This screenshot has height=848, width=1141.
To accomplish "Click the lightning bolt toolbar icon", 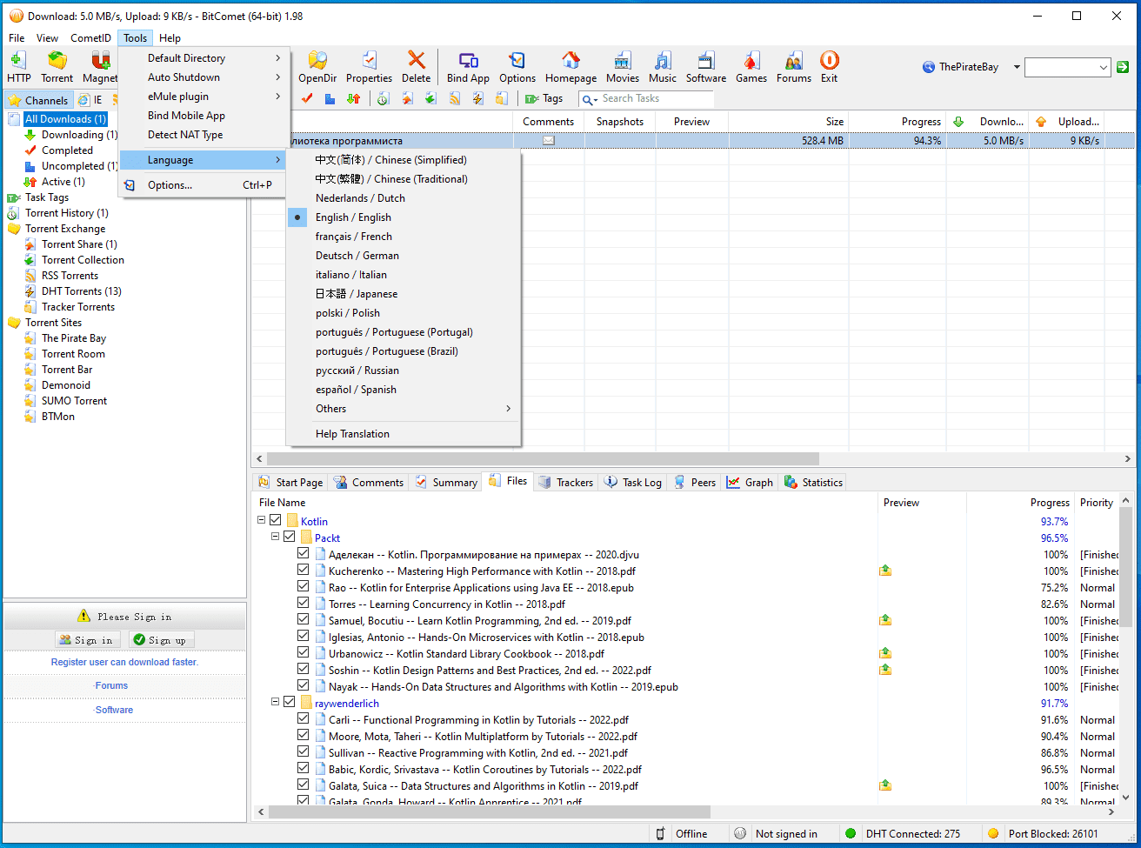I will [477, 98].
